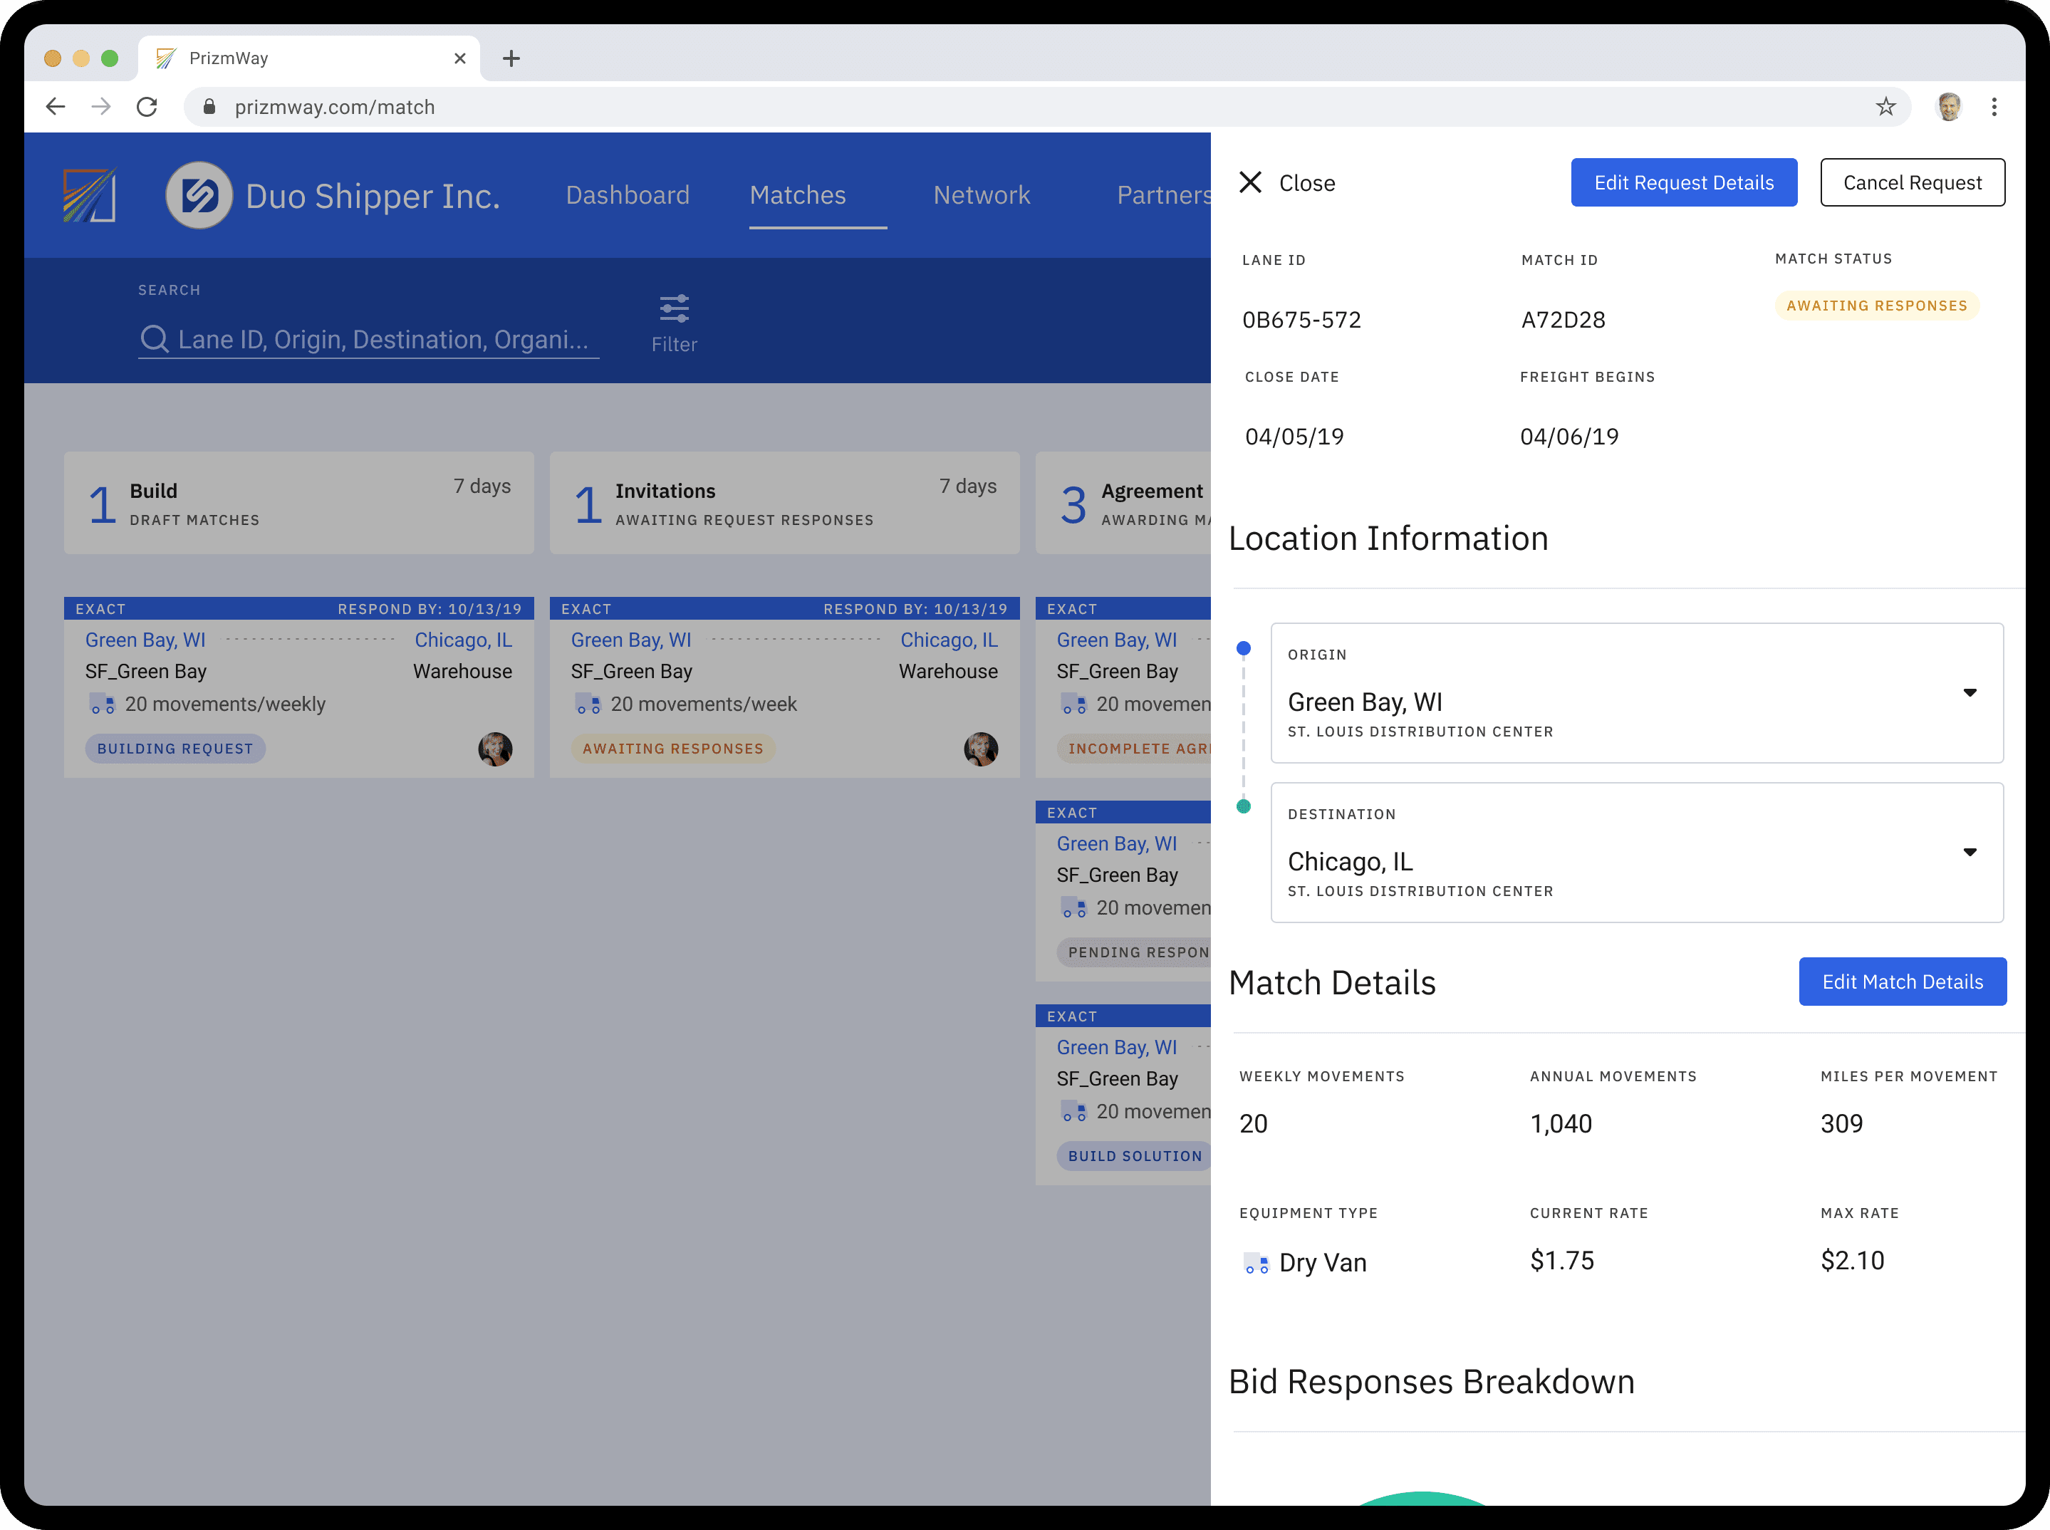Screen dimensions: 2050x1530
Task: Click truck icon on Pending Response card
Action: [1074, 907]
